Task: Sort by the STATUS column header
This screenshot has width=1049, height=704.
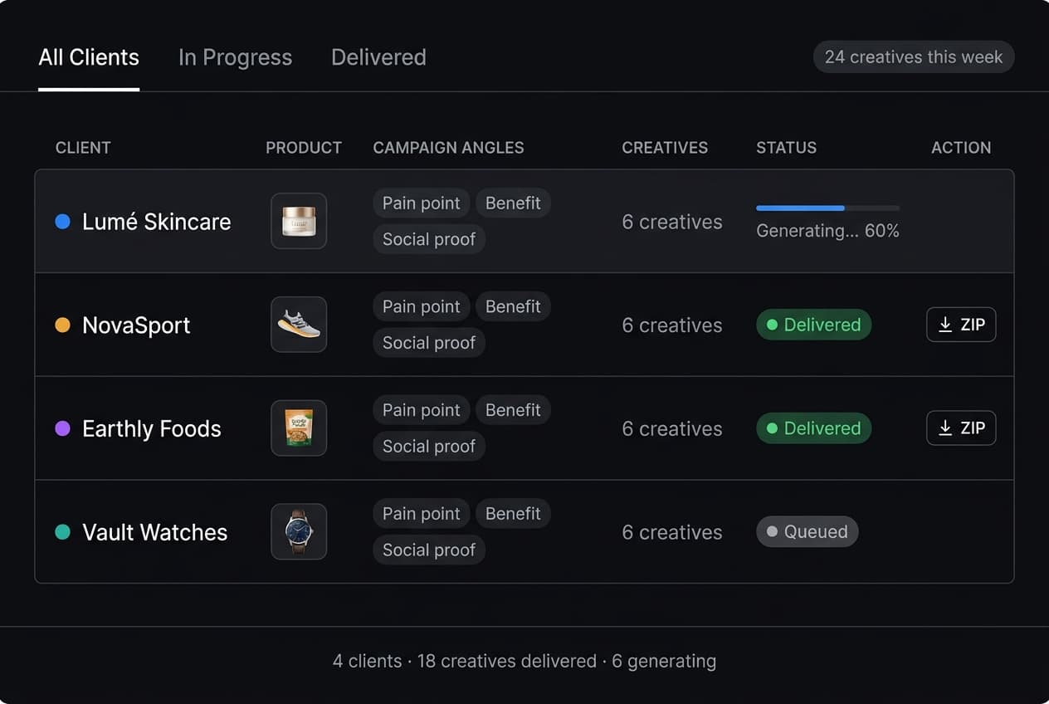Action: tap(786, 148)
